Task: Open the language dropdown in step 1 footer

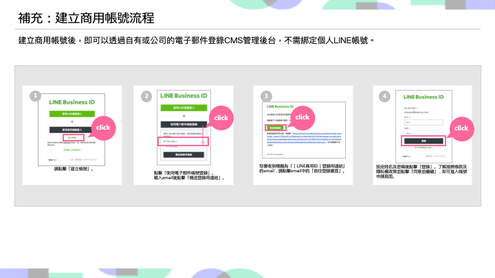Action: 62,159
